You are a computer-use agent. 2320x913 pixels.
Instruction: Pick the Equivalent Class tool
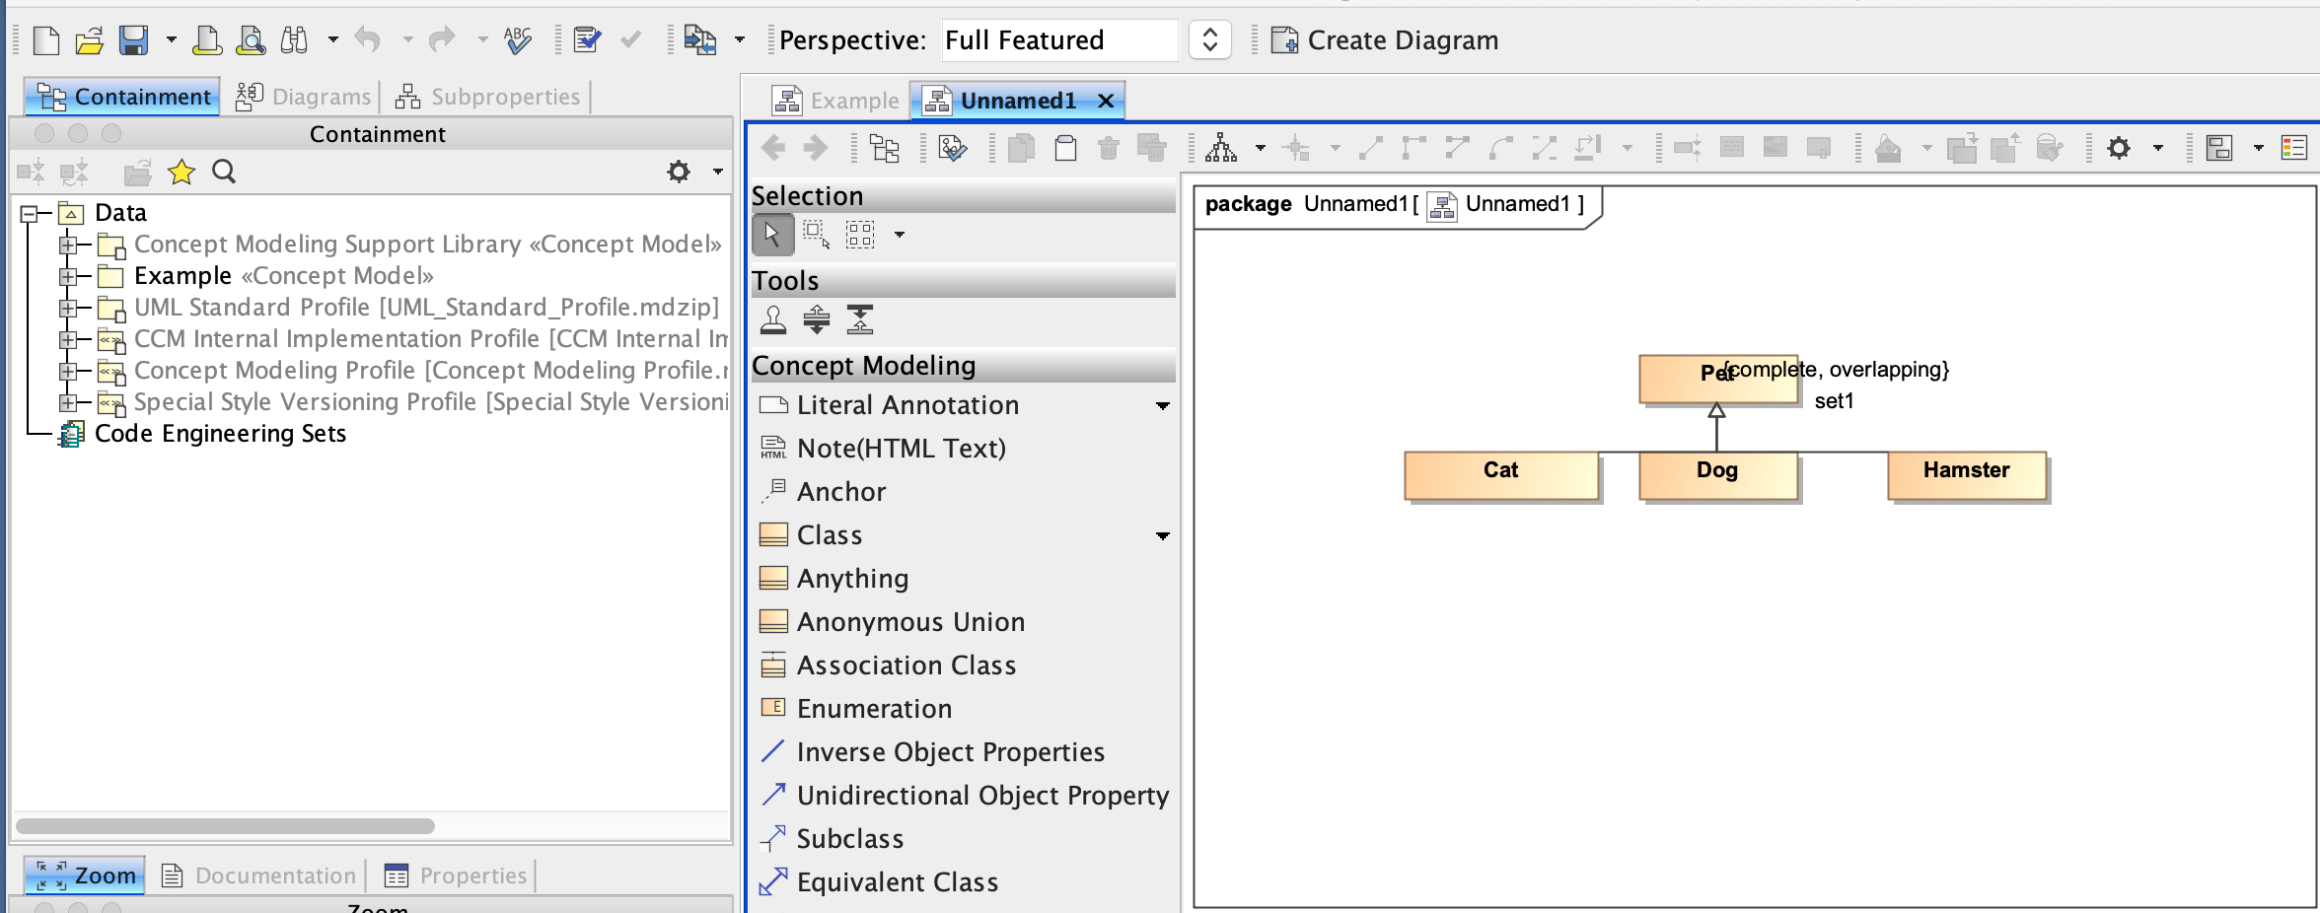coord(897,882)
